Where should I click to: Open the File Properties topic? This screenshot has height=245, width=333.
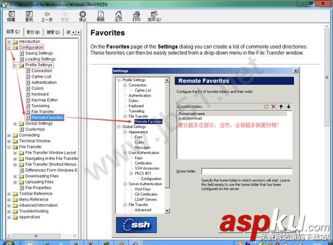tap(38, 188)
